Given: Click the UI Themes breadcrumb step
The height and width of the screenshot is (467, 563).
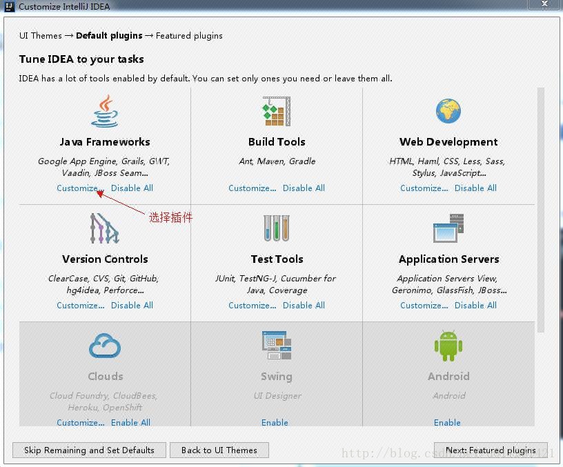Looking at the screenshot, I should [41, 36].
